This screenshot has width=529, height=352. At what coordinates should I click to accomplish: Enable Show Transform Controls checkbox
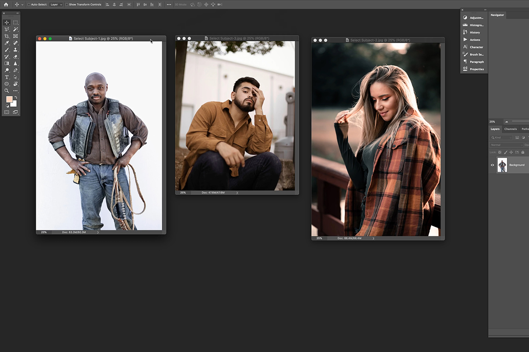click(67, 4)
